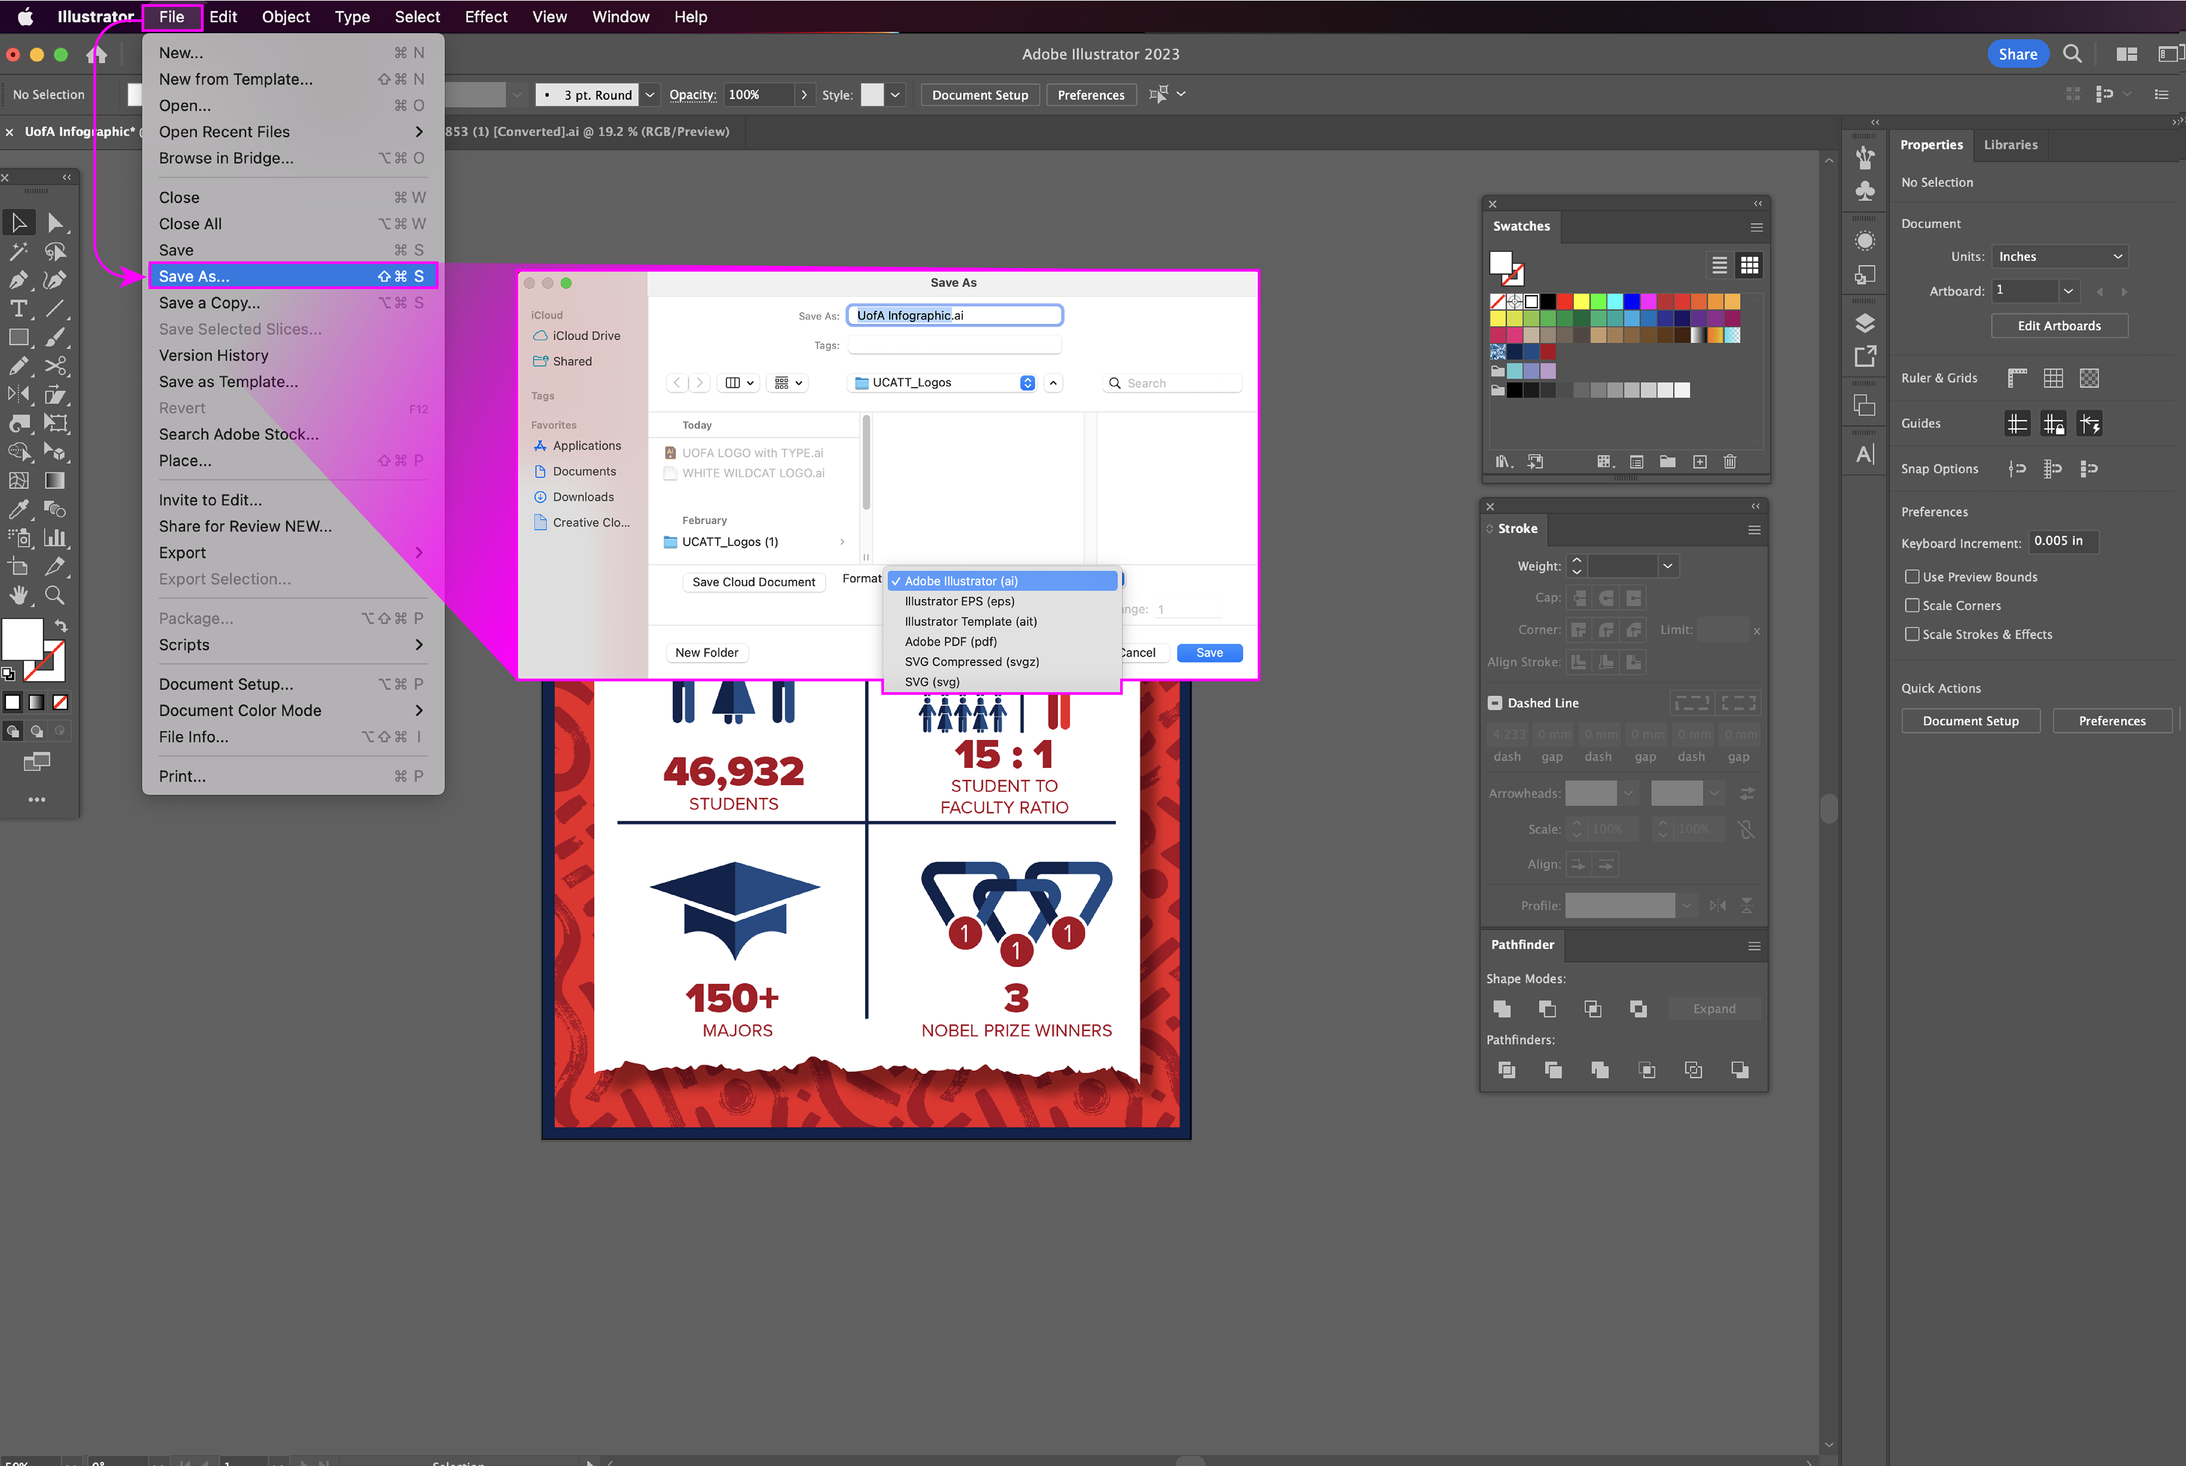Screen dimensions: 2186x1466
Task: Open the Effect menu
Action: click(485, 17)
